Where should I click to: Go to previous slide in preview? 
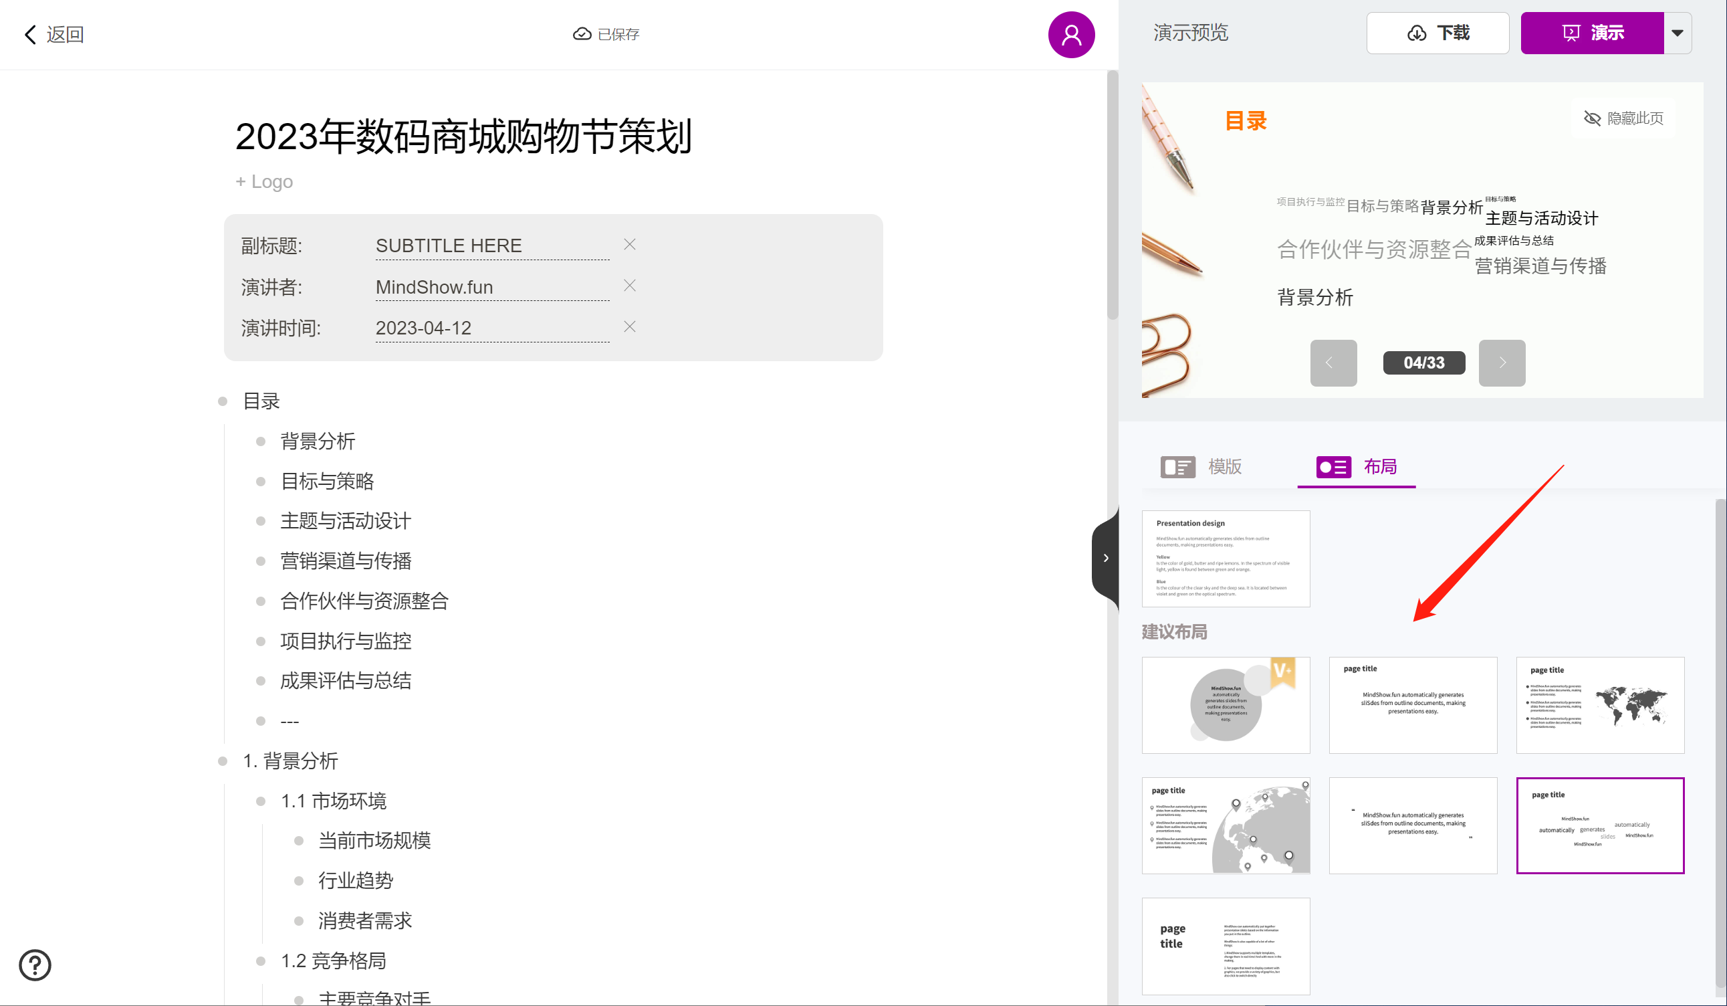click(1333, 363)
